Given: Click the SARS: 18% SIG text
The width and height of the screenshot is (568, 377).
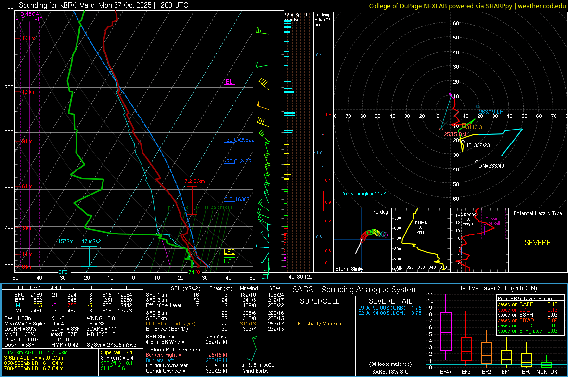Looking at the screenshot, I should pyautogui.click(x=390, y=372).
